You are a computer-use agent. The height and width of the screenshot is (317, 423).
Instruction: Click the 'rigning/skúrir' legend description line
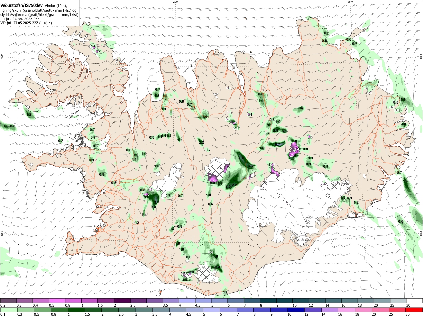tap(38, 10)
